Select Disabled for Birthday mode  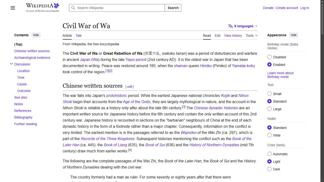pos(269,57)
